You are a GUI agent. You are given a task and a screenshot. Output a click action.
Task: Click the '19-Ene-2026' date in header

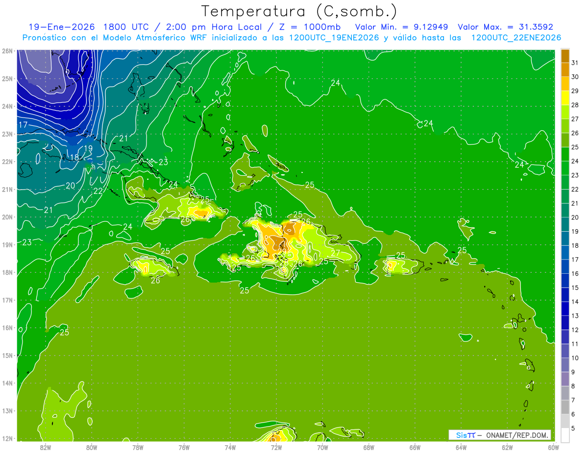[62, 27]
